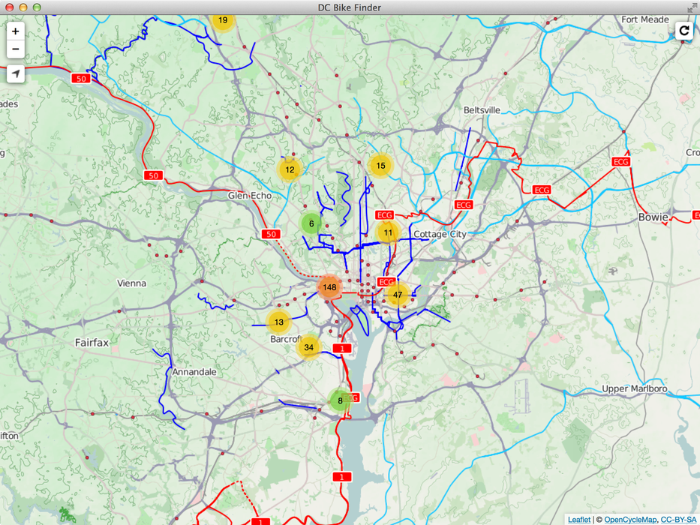Click the green window zoom button
Viewport: 700px width, 525px height.
[x=37, y=7]
